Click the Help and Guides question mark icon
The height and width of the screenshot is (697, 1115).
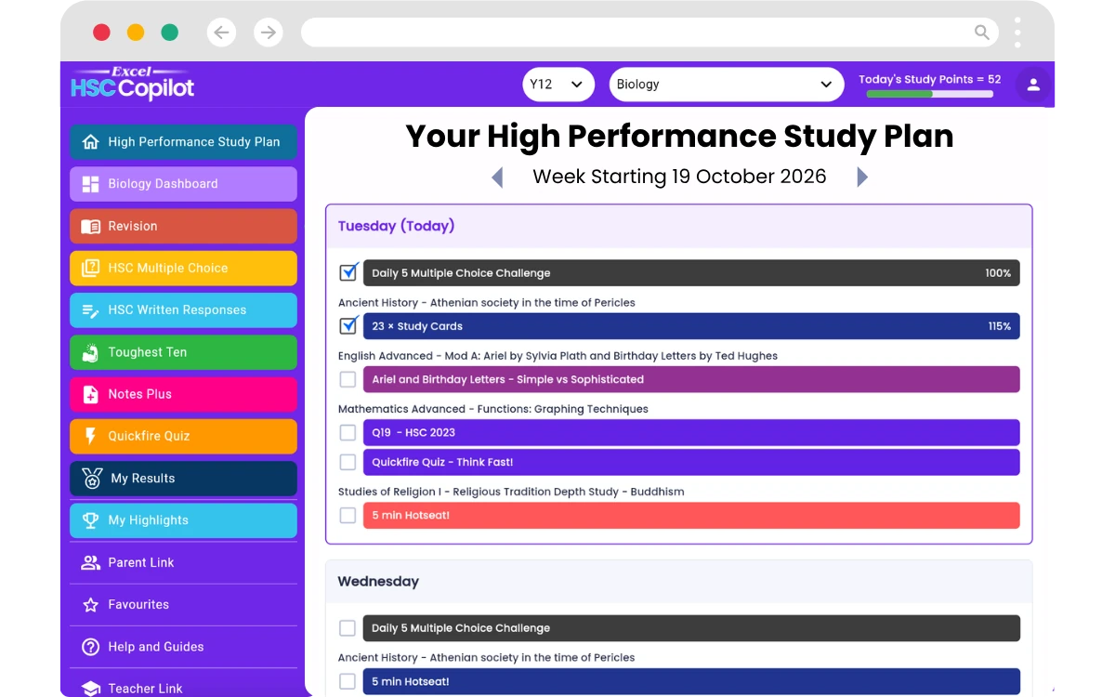[90, 647]
